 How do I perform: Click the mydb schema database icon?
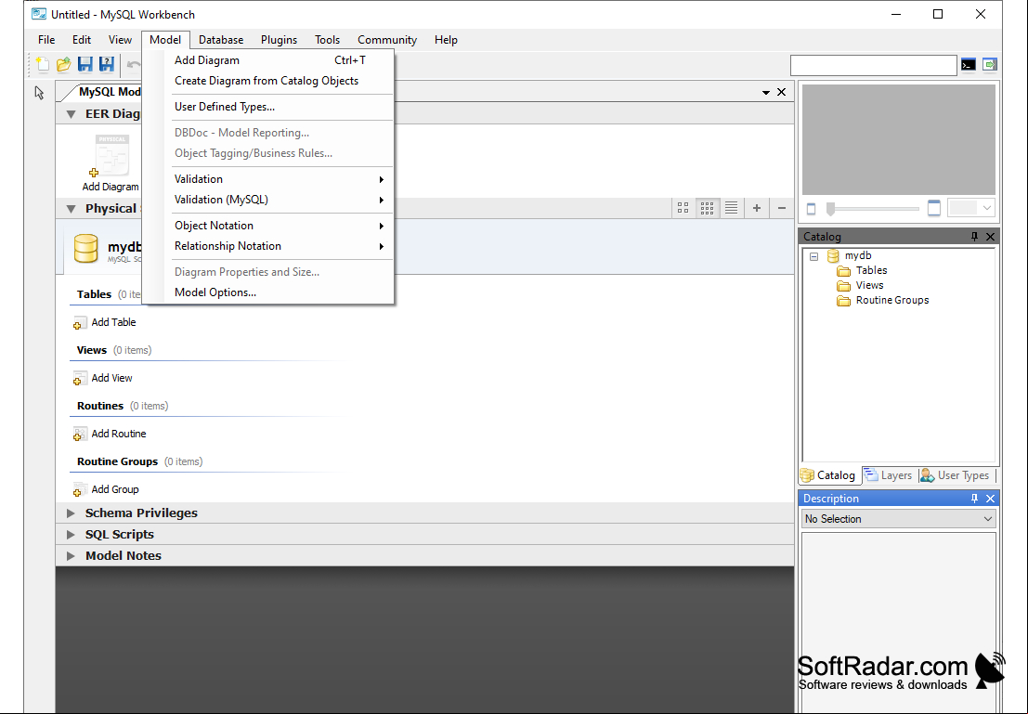pos(85,249)
